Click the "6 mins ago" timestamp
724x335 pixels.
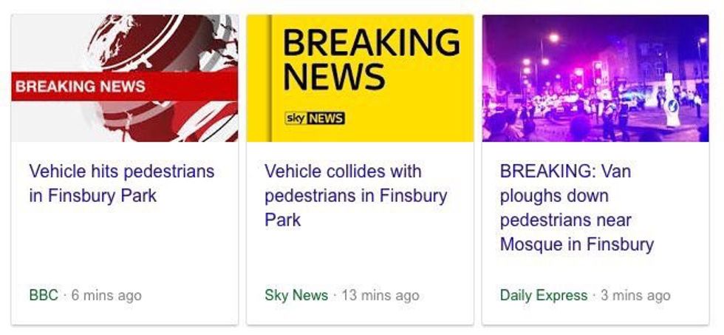[106, 295]
